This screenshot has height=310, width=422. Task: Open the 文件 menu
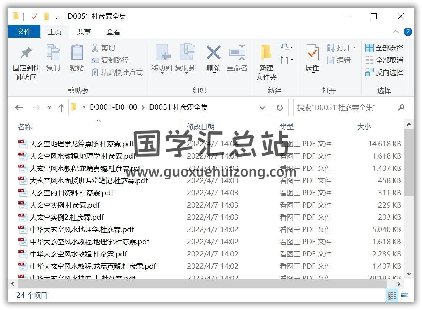click(x=24, y=32)
